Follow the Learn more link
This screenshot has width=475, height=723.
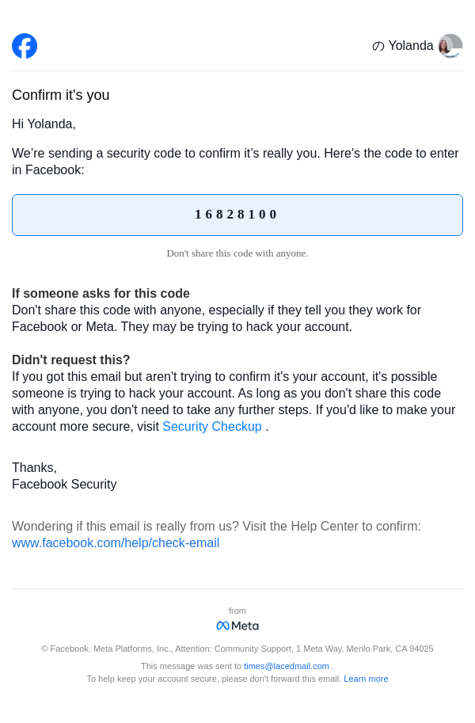pyautogui.click(x=366, y=679)
